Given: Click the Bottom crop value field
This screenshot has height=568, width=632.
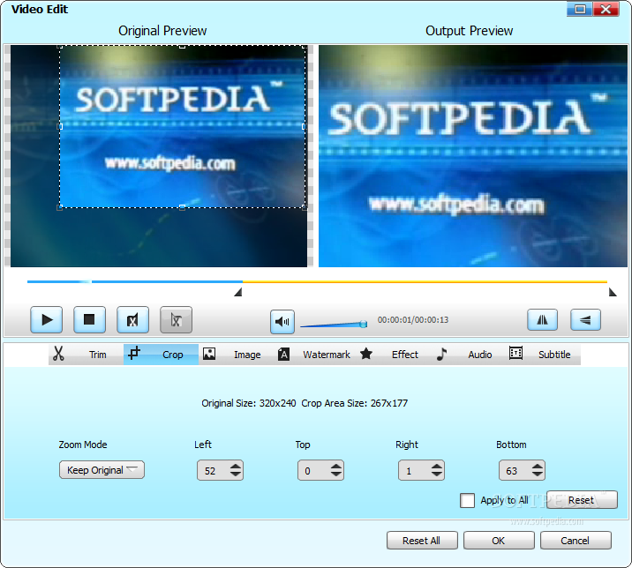Looking at the screenshot, I should pos(515,470).
